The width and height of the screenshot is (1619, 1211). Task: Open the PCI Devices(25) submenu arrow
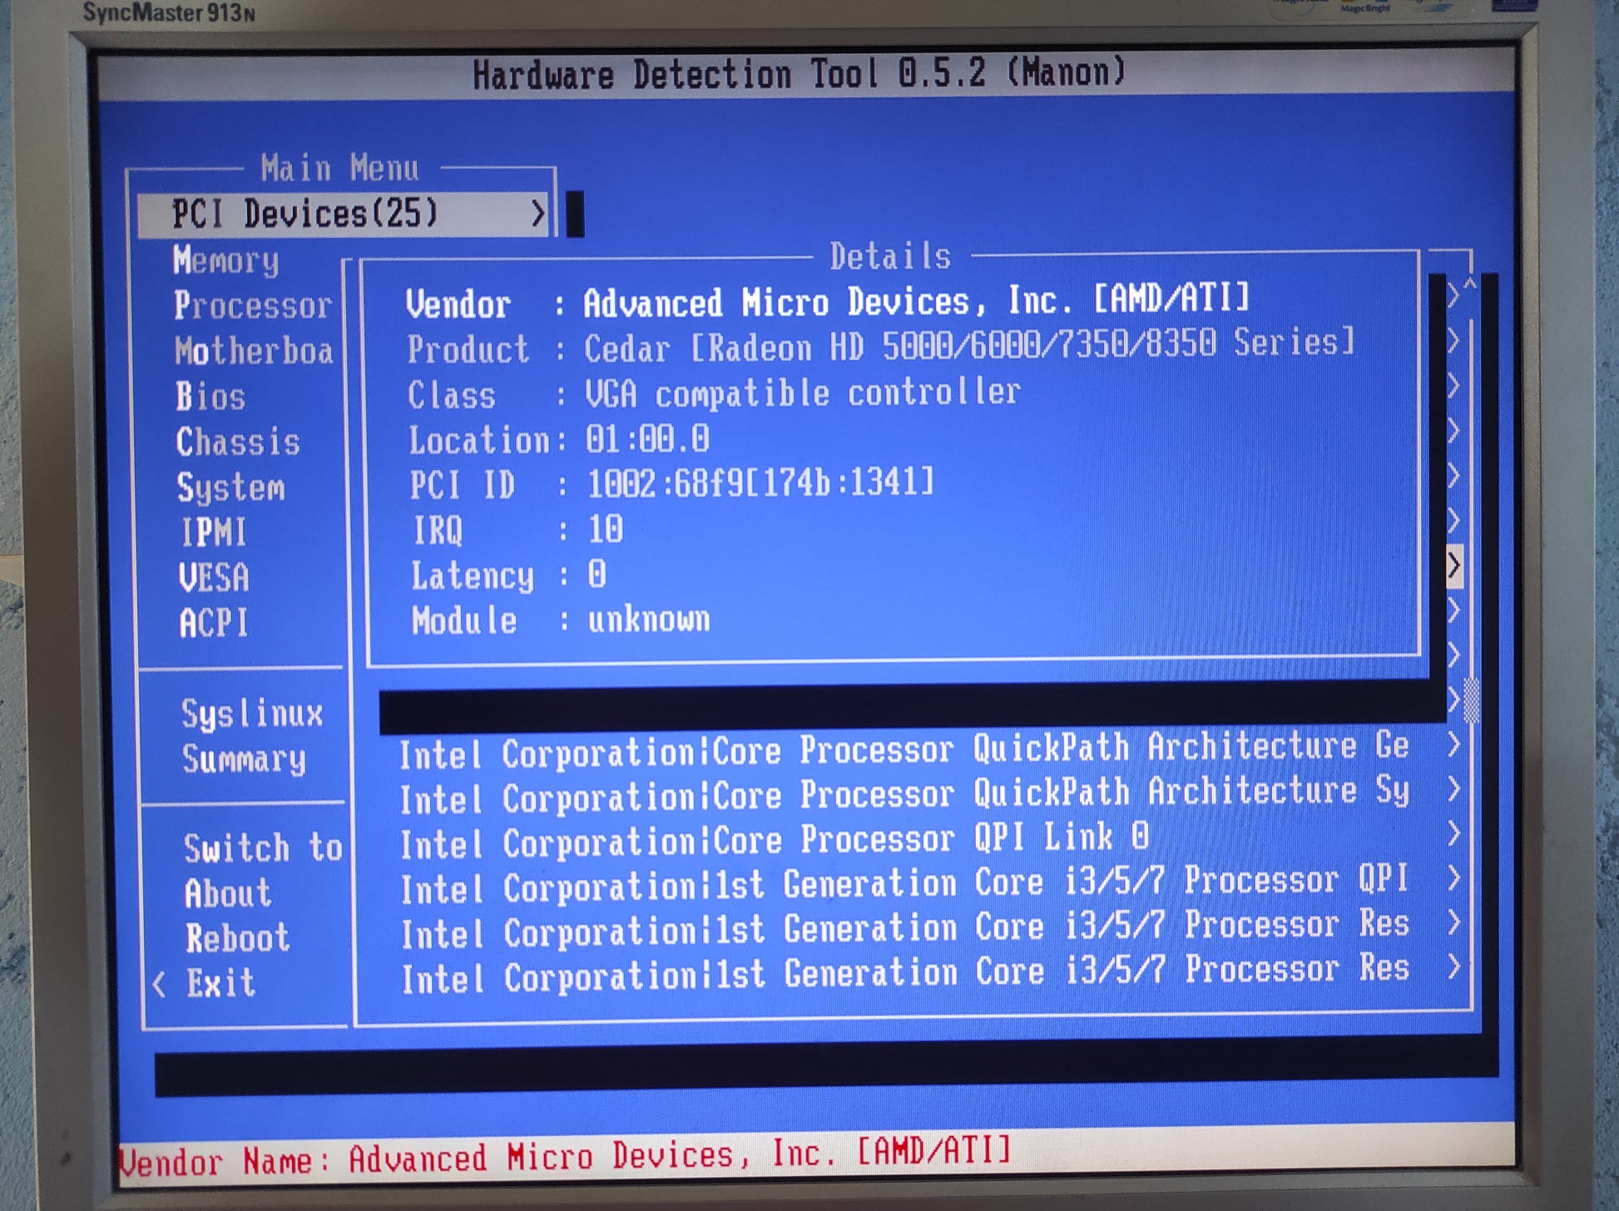click(538, 214)
